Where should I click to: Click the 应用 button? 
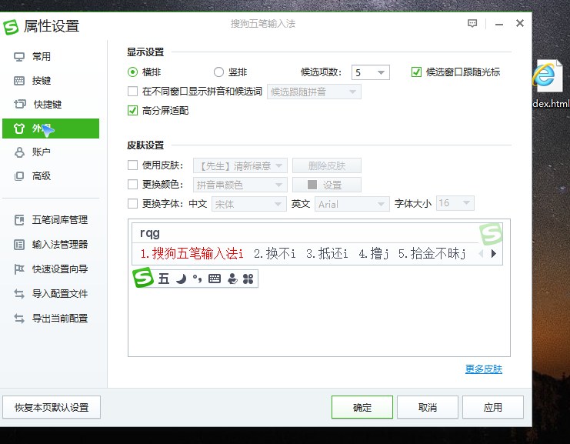coord(493,407)
